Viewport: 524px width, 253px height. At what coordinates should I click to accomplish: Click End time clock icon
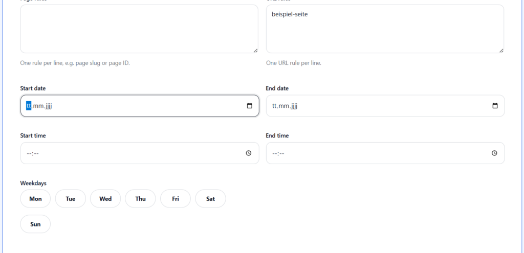[x=494, y=153]
